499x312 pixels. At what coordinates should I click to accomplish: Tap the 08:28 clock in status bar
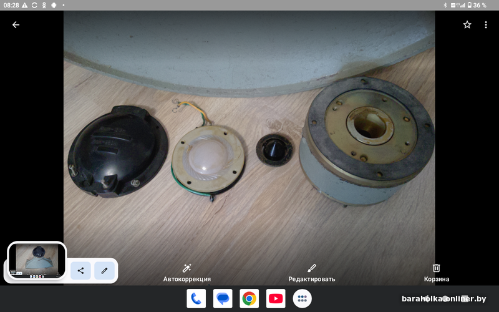coord(11,5)
